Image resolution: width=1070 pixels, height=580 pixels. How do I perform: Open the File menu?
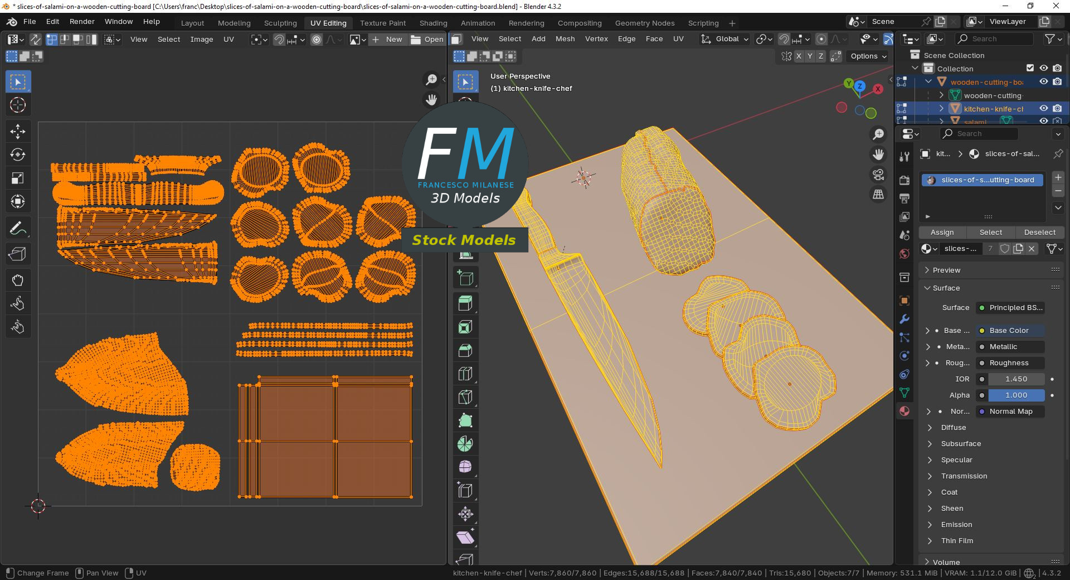click(30, 22)
